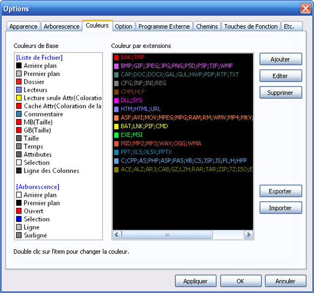The width and height of the screenshot is (314, 293).
Task: Go to Programme Externe tab
Action: pyautogui.click(x=164, y=26)
